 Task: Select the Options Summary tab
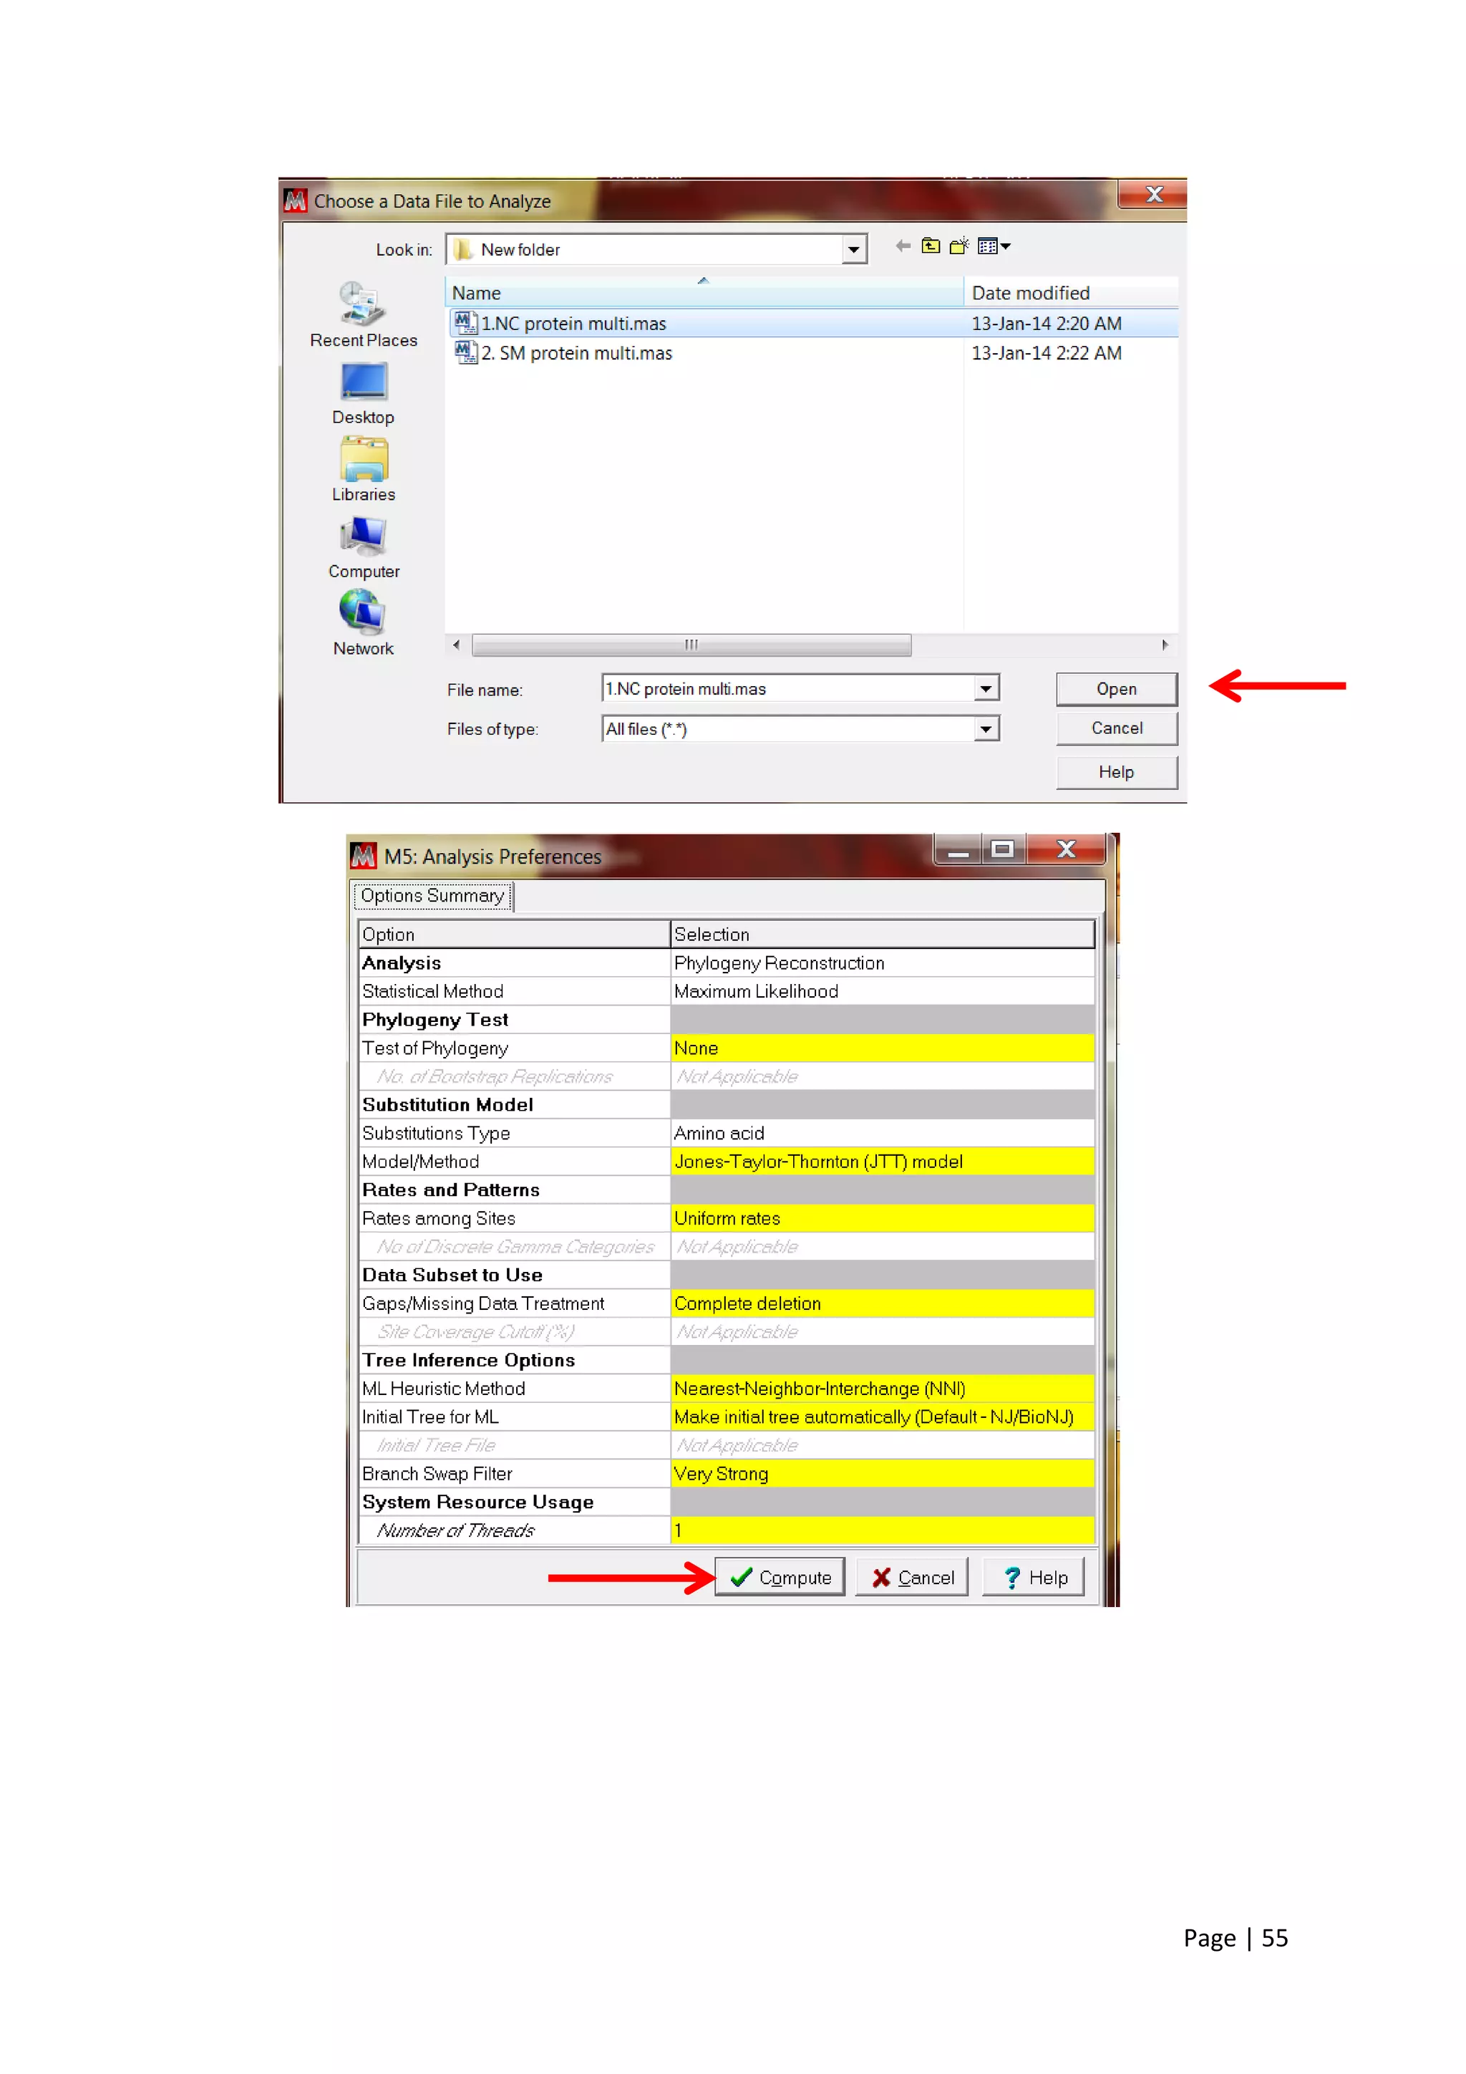pyautogui.click(x=432, y=896)
